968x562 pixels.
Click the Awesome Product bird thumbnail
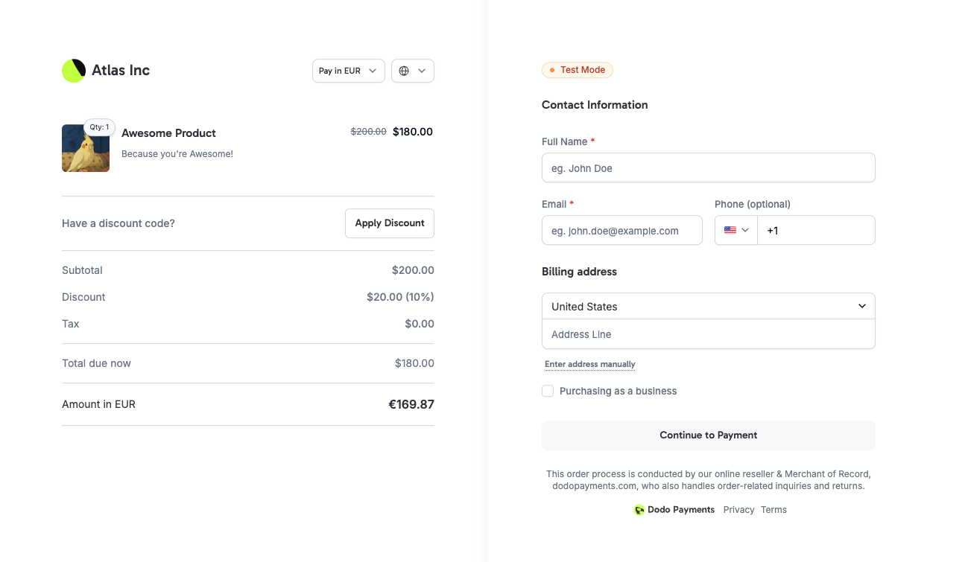[x=85, y=152]
